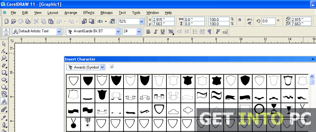
Task: Toggle show bullet list button
Action: point(195,32)
